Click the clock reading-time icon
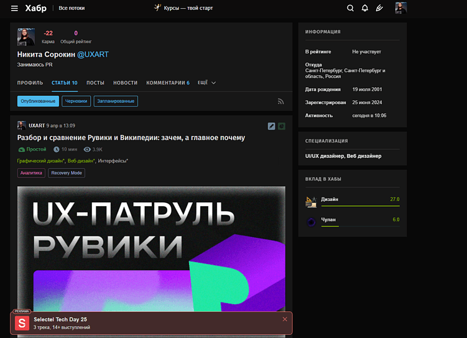The height and width of the screenshot is (338, 467). click(x=57, y=149)
